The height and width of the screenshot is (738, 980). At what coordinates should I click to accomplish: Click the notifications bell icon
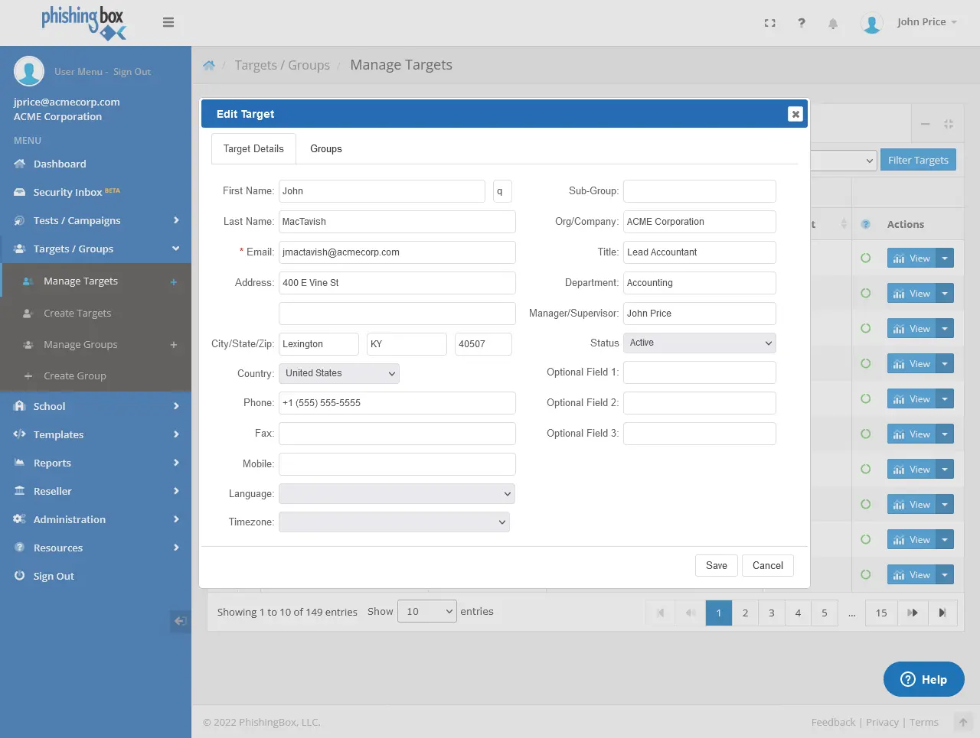pyautogui.click(x=833, y=24)
